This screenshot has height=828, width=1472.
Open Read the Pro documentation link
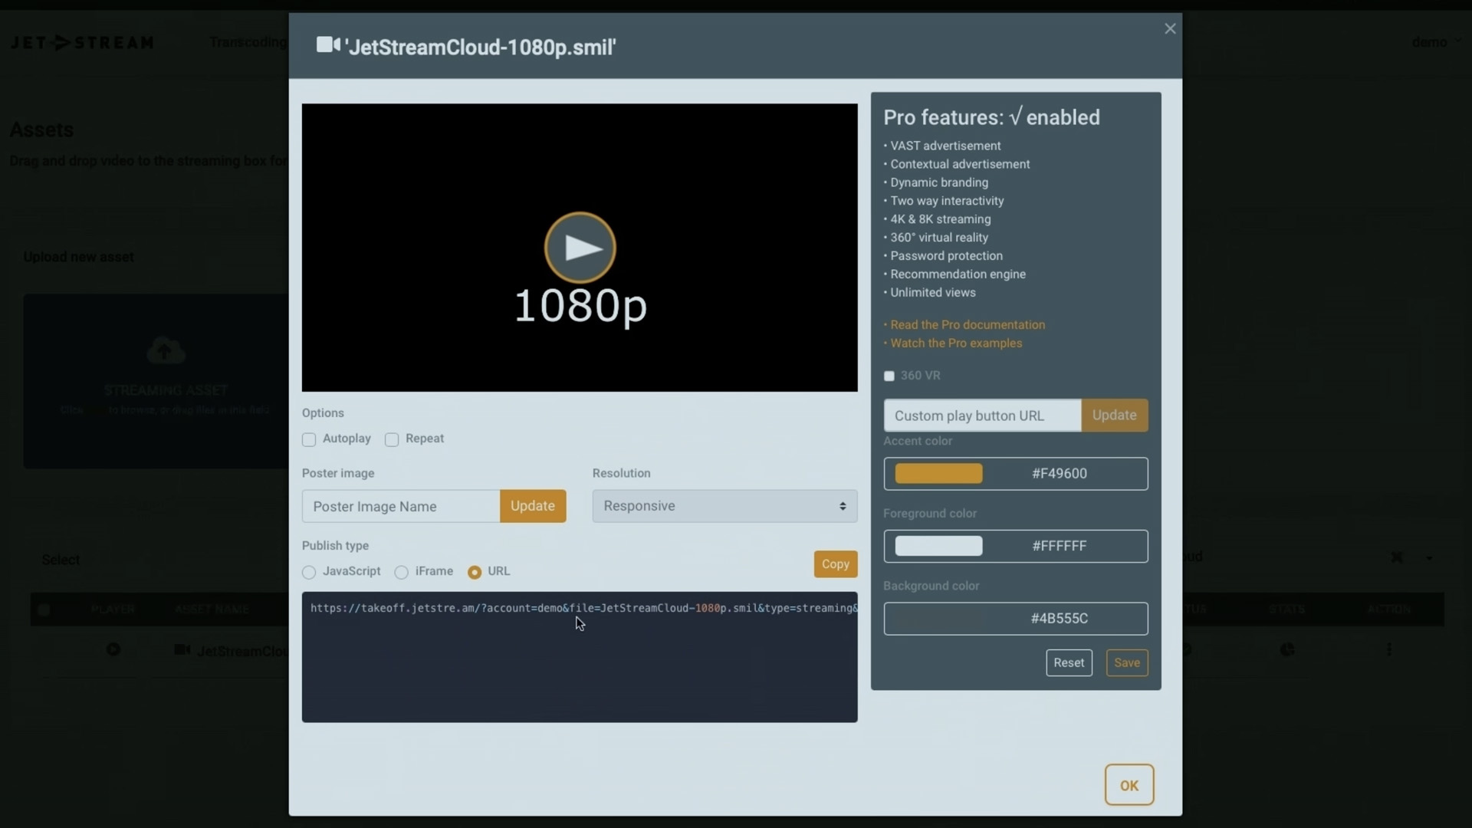click(x=968, y=324)
